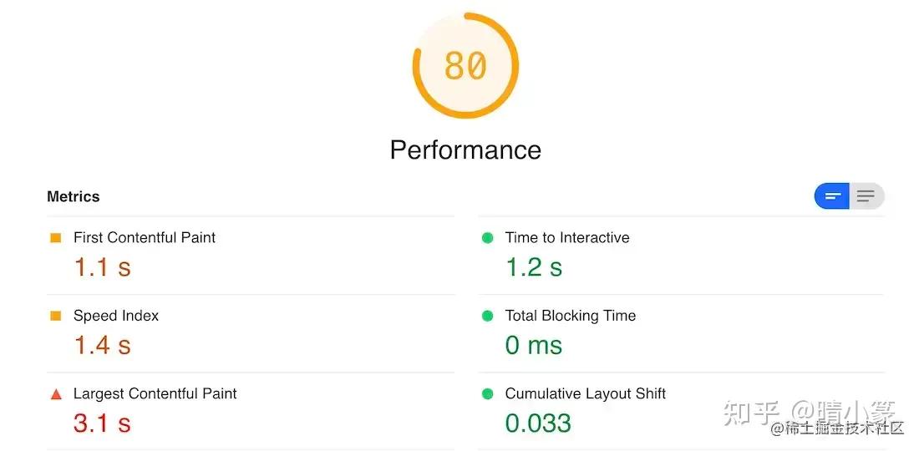Viewport: 919px width, 451px height.
Task: Click the red triangle beside Largest Contentful Paint
Action: (56, 394)
